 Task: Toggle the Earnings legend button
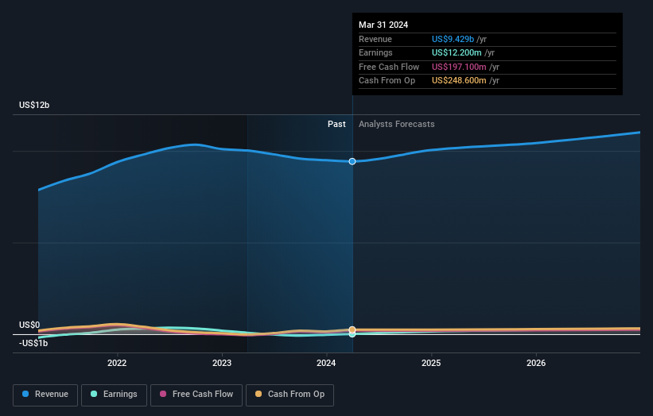point(114,395)
